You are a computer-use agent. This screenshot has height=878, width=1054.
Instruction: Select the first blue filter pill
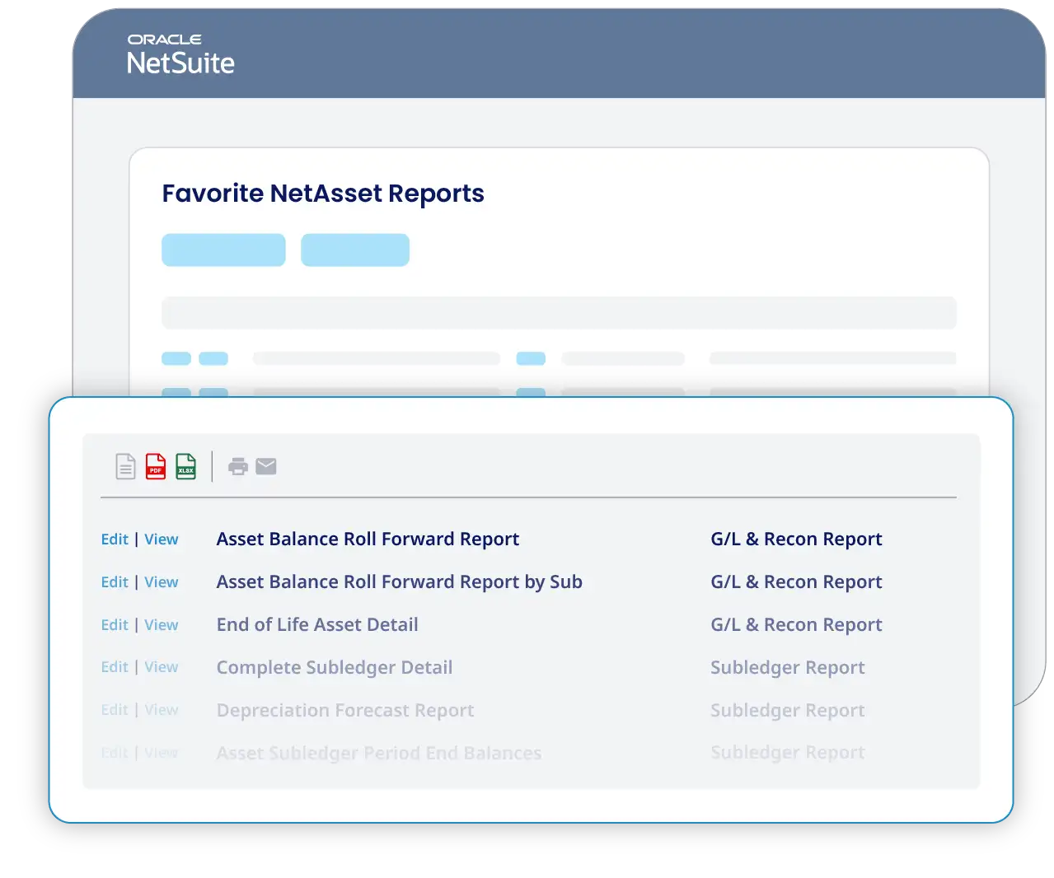(x=223, y=250)
